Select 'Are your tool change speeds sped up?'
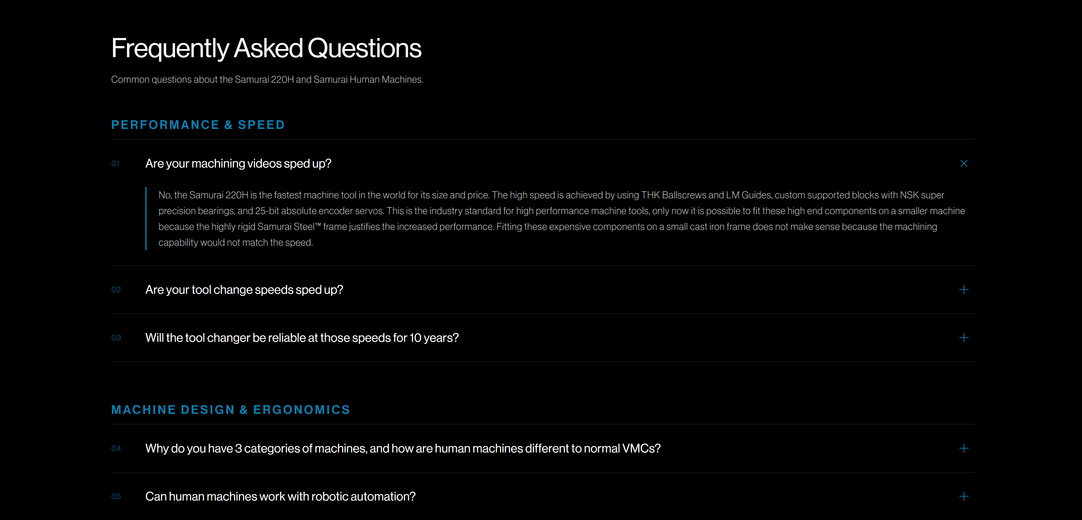 [244, 289]
